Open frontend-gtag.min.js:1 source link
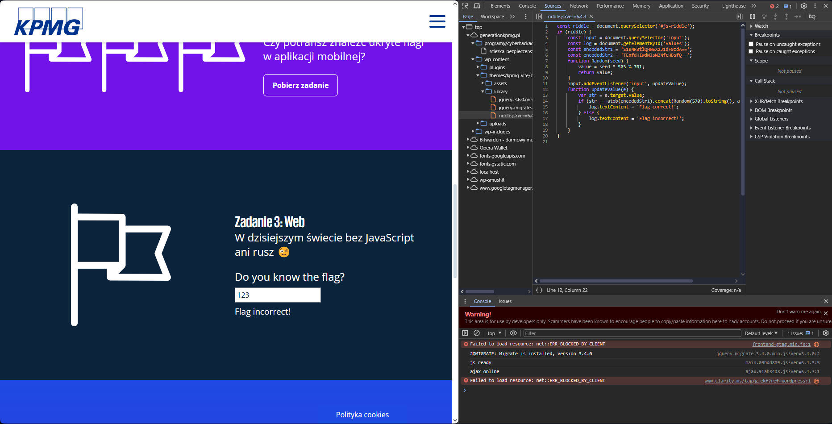Image resolution: width=832 pixels, height=424 pixels. tap(781, 344)
